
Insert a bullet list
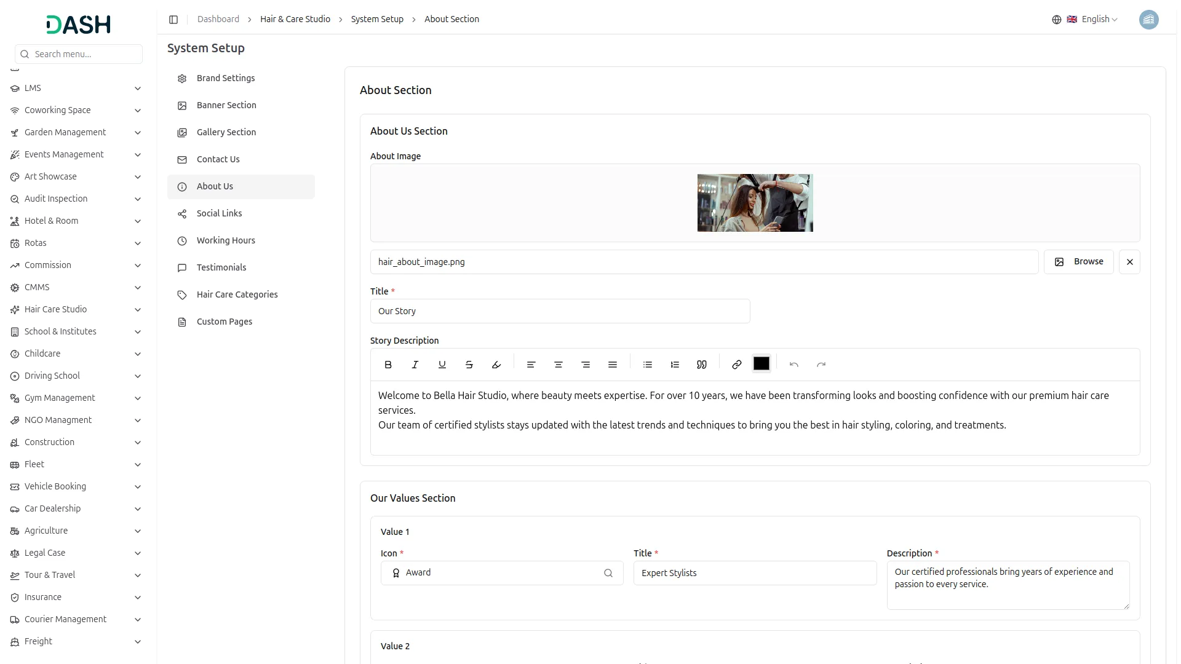[648, 365]
